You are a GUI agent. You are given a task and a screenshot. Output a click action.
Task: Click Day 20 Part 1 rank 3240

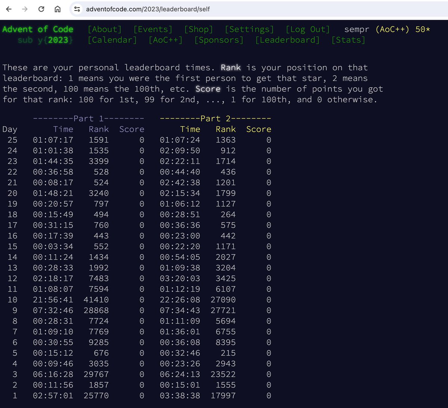99,193
